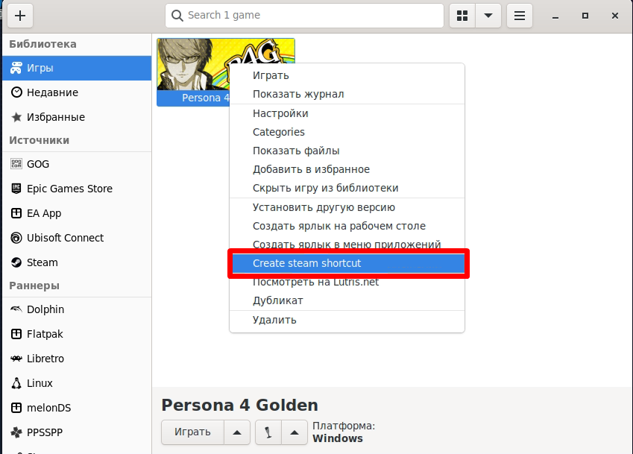Click the Flatpak runner icon
Image resolution: width=633 pixels, height=454 pixels.
pos(16,334)
